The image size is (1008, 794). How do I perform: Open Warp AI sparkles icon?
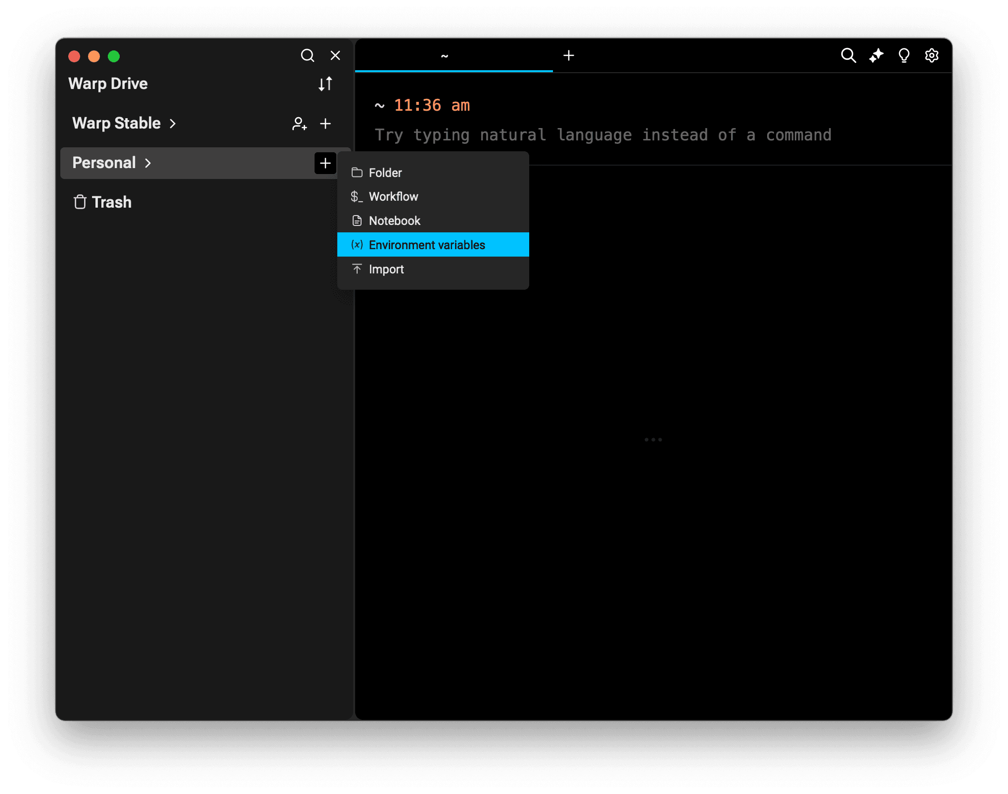876,55
